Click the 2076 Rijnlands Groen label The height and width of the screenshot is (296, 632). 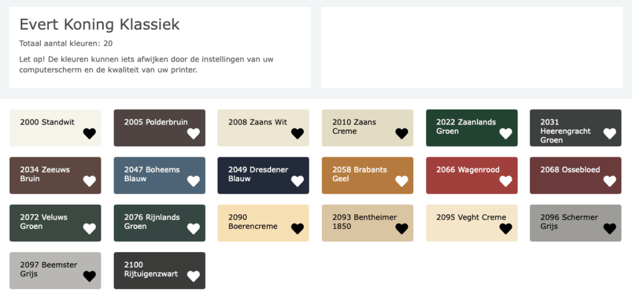coord(152,222)
